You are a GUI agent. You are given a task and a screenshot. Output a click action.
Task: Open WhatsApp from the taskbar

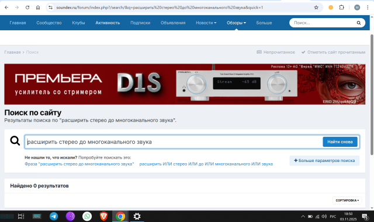tap(87, 216)
